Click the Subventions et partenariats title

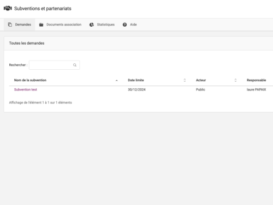[x=43, y=9]
